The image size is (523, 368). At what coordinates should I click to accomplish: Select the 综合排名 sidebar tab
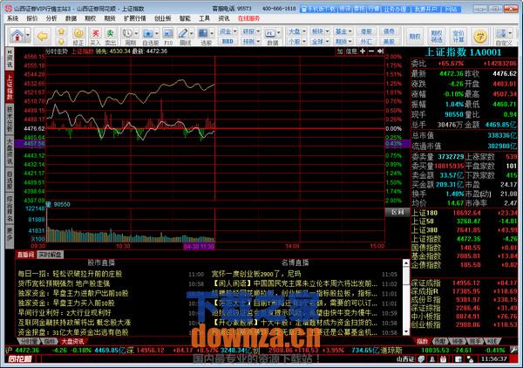pos(10,208)
